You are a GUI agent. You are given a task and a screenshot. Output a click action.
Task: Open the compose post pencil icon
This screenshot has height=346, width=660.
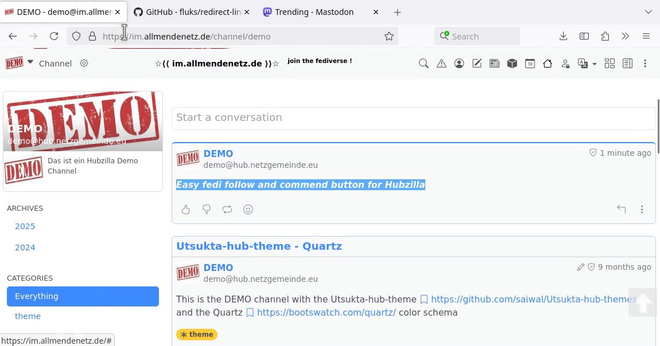point(477,64)
